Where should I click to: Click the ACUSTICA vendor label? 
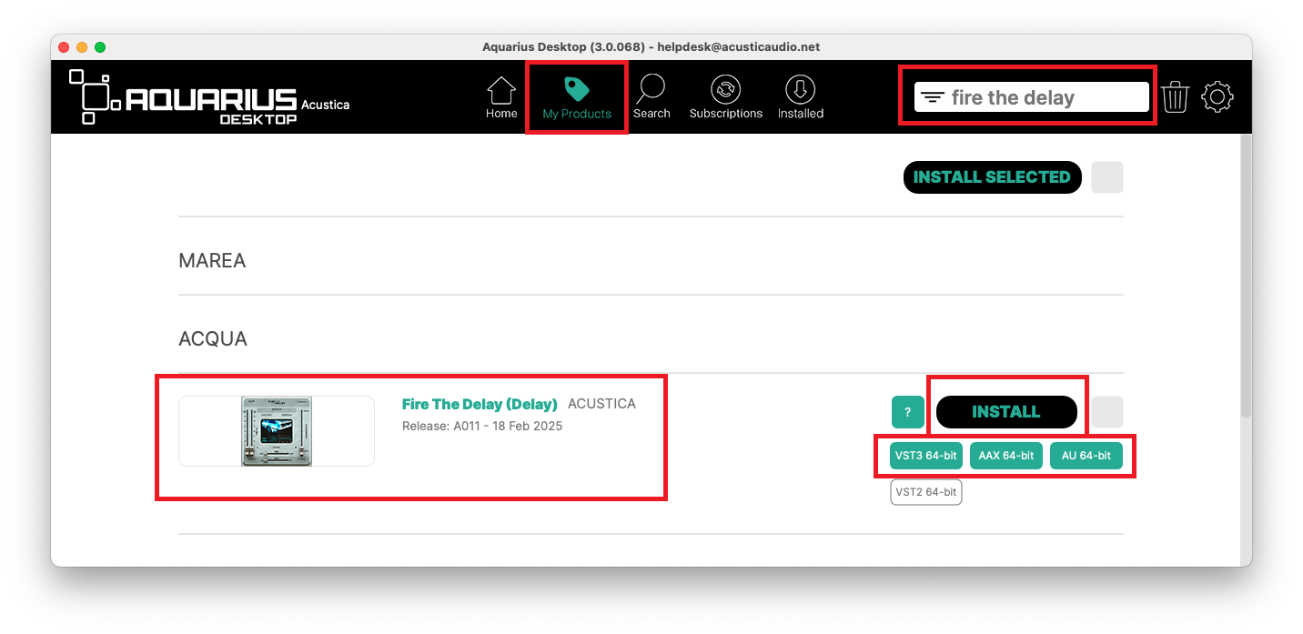click(601, 404)
